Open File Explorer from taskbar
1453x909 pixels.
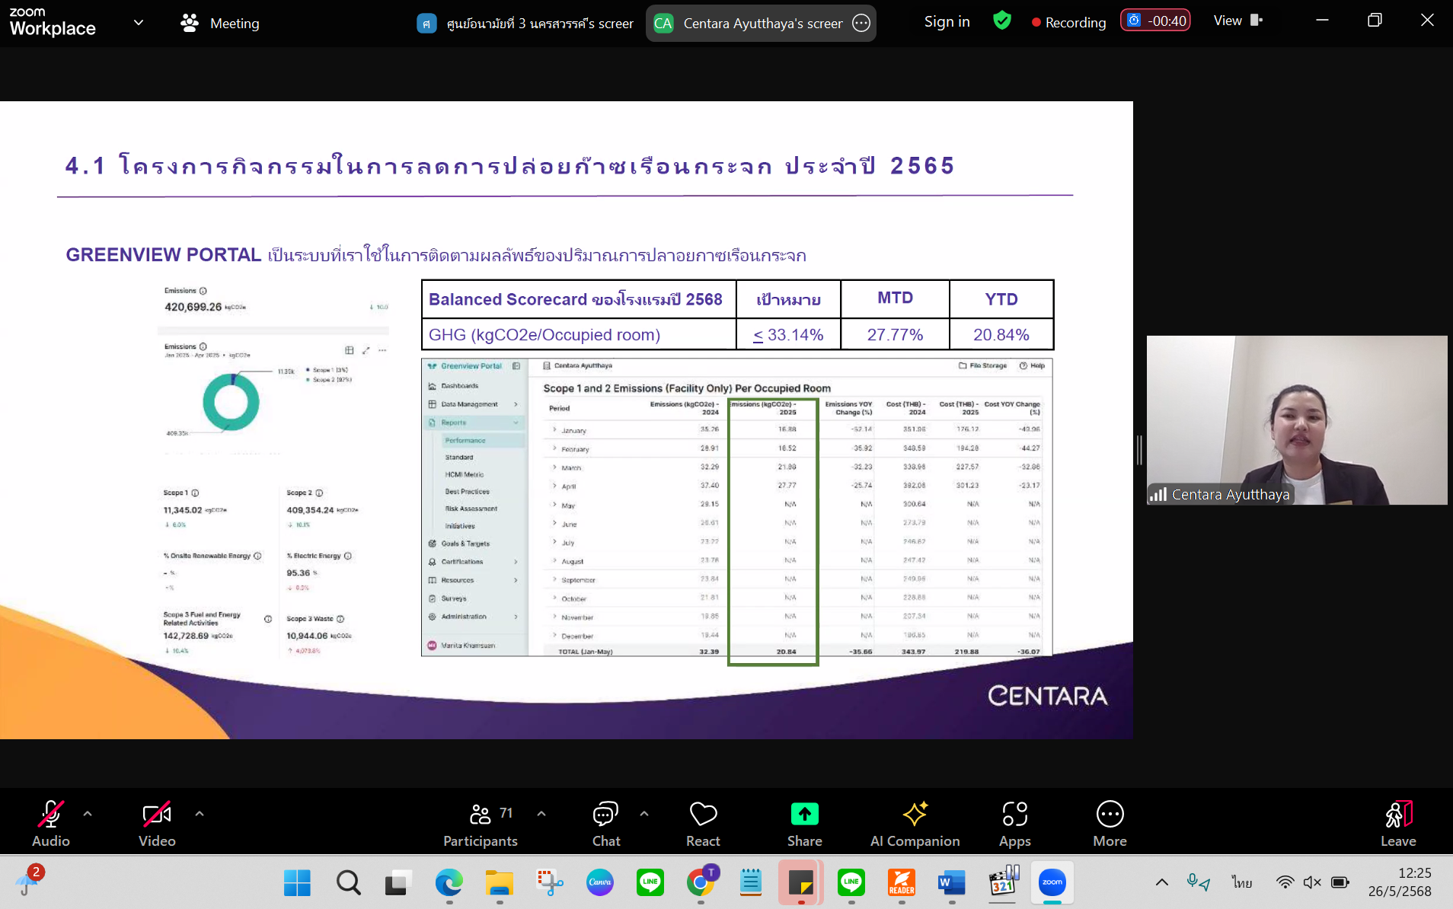500,883
